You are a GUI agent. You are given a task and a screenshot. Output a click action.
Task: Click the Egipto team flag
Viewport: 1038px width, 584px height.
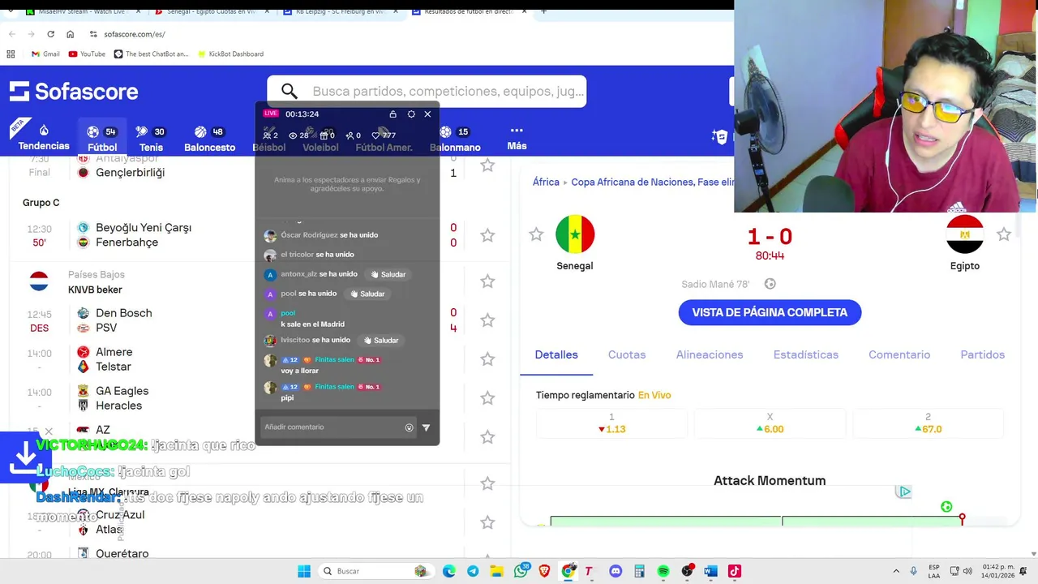tap(965, 234)
